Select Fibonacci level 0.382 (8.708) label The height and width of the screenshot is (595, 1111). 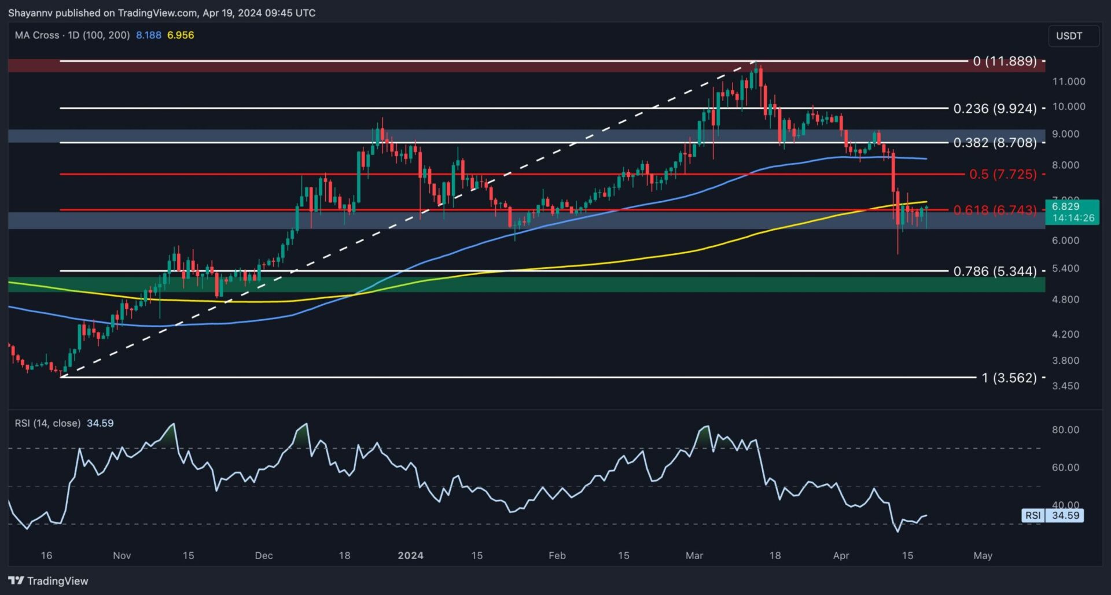coord(995,142)
